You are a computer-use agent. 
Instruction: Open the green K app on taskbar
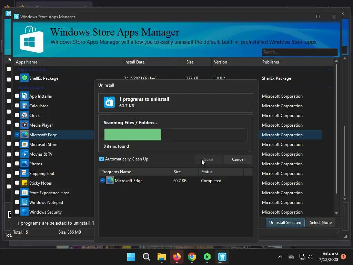(x=207, y=257)
